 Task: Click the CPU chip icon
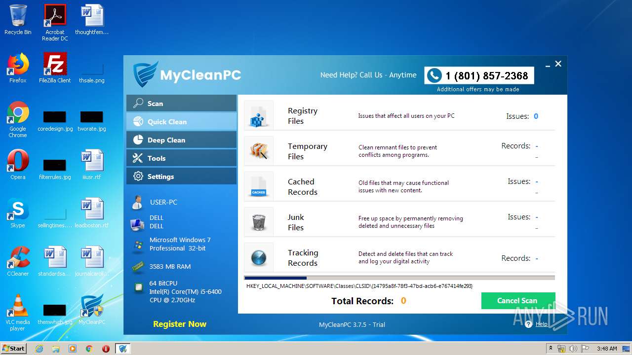tap(139, 287)
